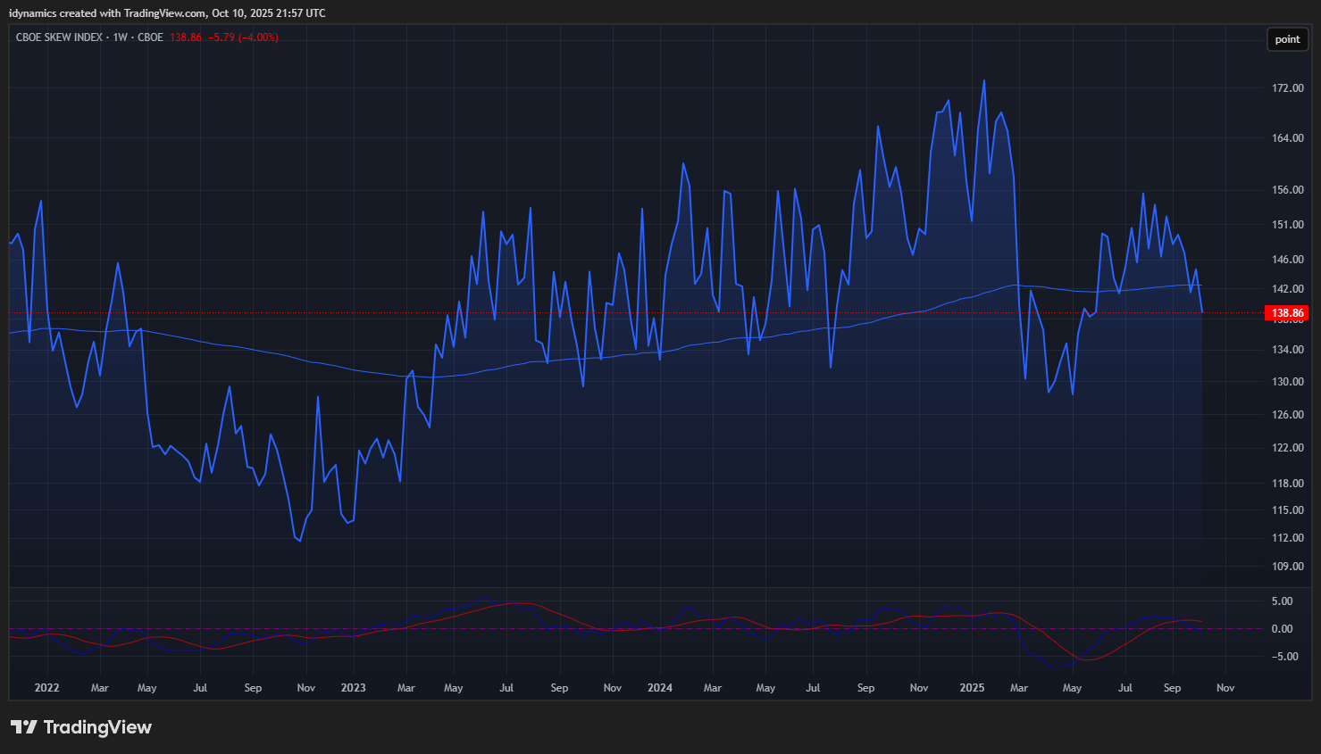Click the 5.00 oscillator scale label
Image resolution: width=1321 pixels, height=754 pixels.
point(1282,601)
